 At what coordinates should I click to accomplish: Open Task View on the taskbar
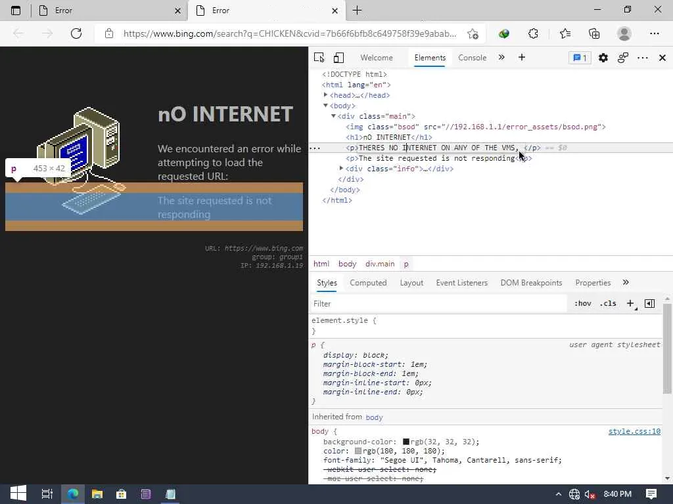pos(47,494)
